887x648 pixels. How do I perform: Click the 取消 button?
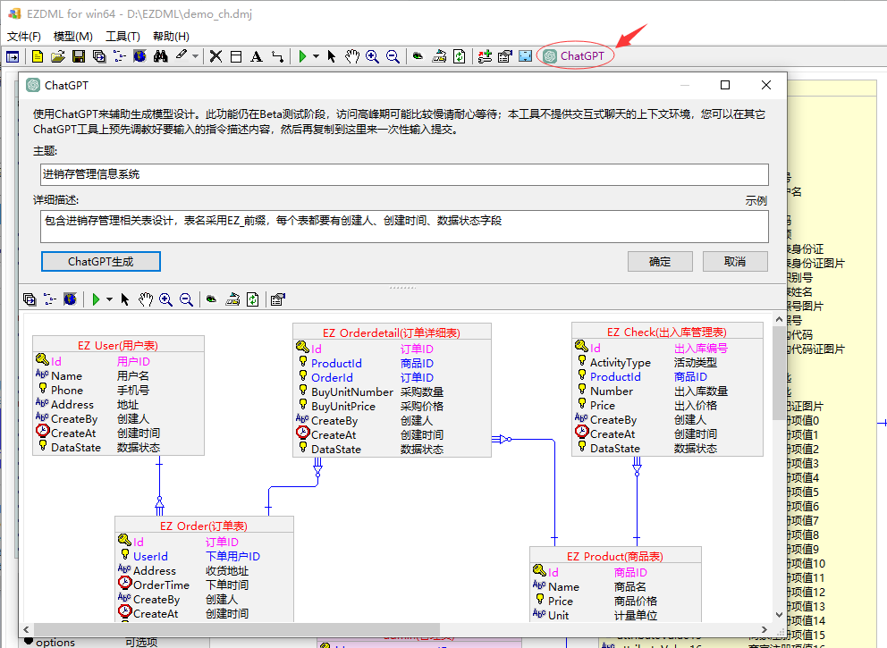[735, 261]
